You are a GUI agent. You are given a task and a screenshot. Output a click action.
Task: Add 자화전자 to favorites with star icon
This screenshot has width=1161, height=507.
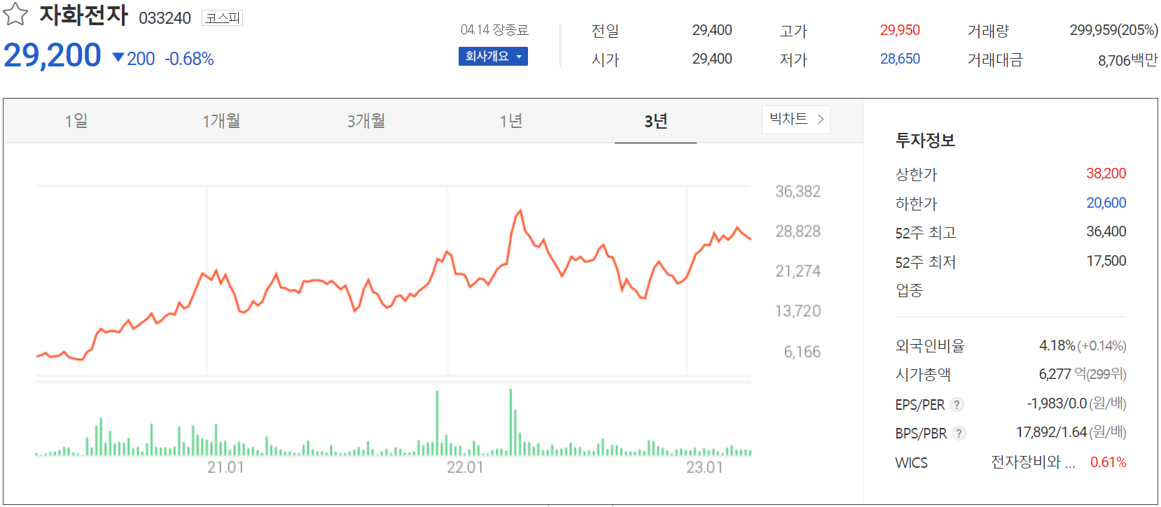point(15,14)
